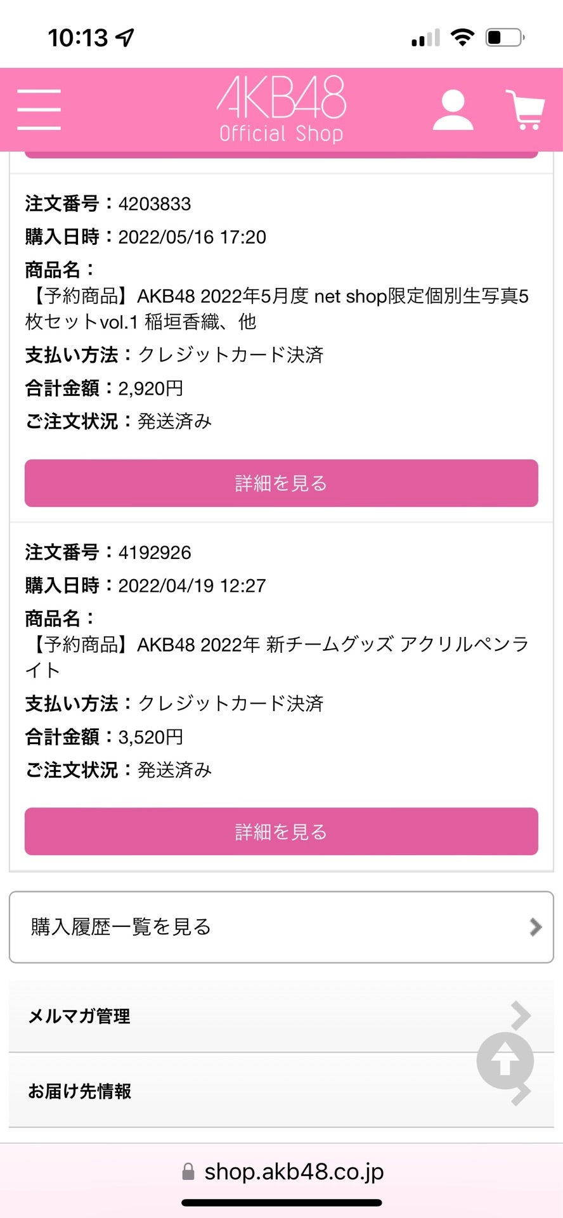Tap the AKB48 Official Shop logo
The image size is (563, 1218).
tap(281, 109)
